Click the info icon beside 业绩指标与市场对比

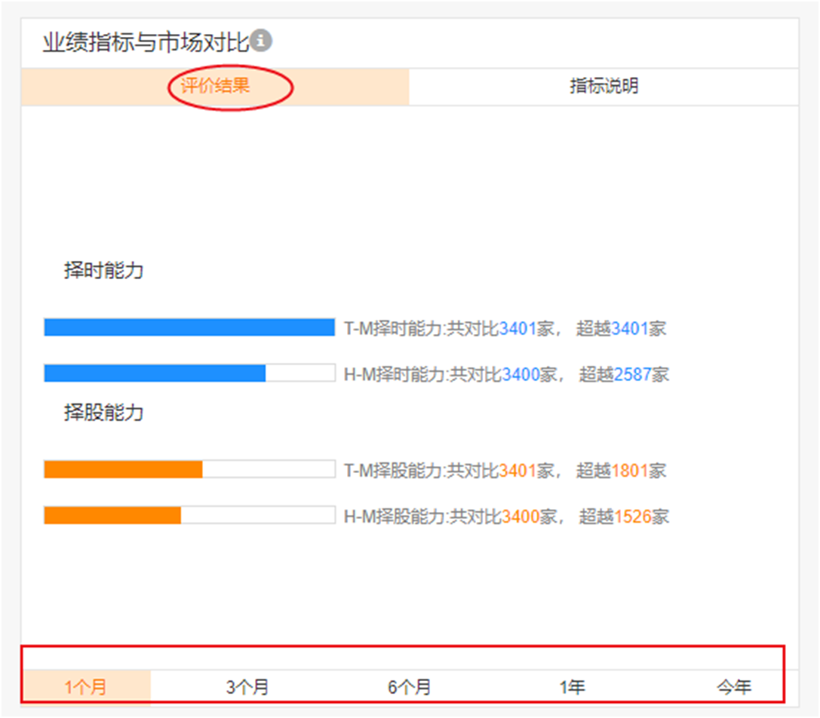(261, 40)
